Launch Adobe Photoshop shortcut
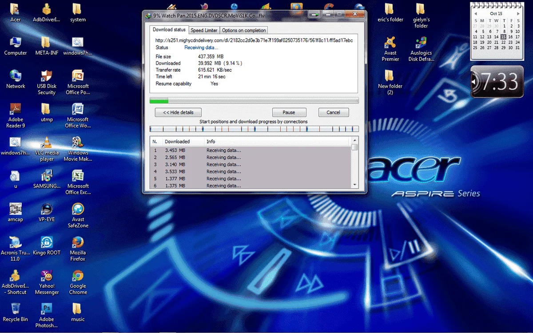This screenshot has height=333, width=533. coord(46,316)
